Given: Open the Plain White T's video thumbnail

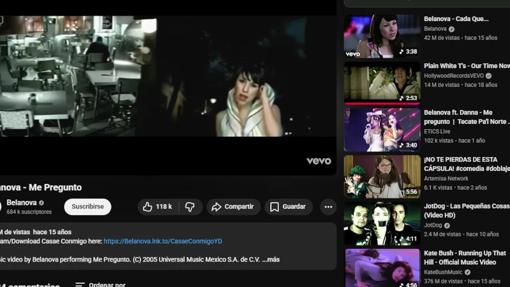Looking at the screenshot, I should tap(382, 83).
